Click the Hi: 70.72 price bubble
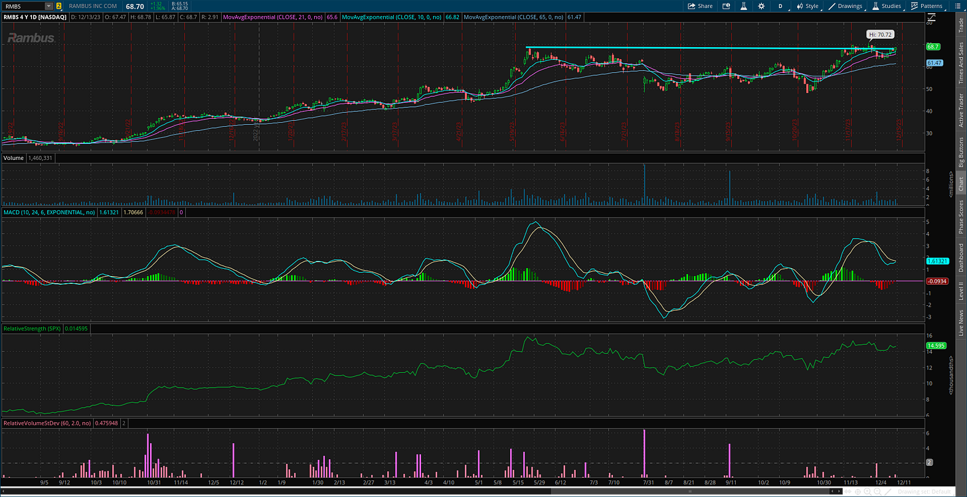The width and height of the screenshot is (967, 497). (881, 33)
